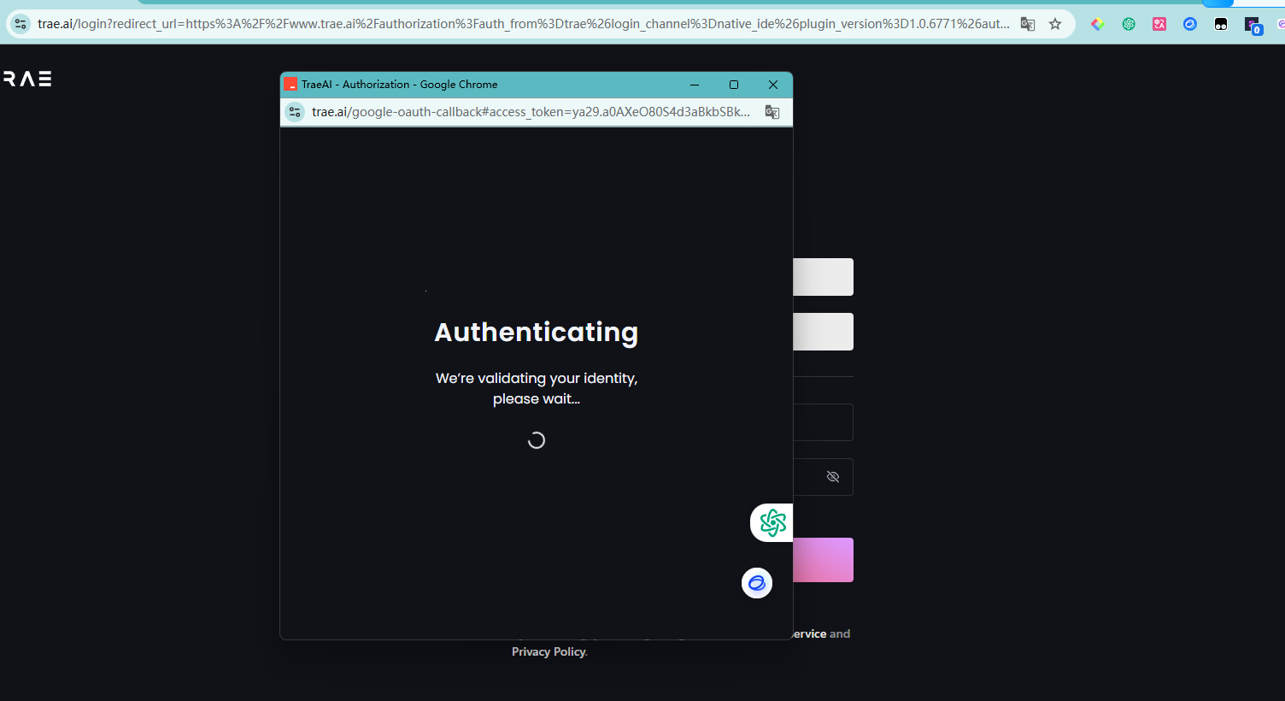1285x701 pixels.
Task: Click the popup's google-oauth-callback URL text
Action: (x=530, y=112)
